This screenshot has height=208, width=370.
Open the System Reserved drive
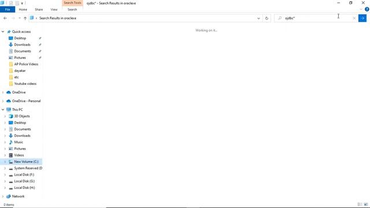coord(28,168)
